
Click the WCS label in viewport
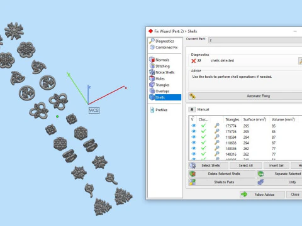point(94,110)
